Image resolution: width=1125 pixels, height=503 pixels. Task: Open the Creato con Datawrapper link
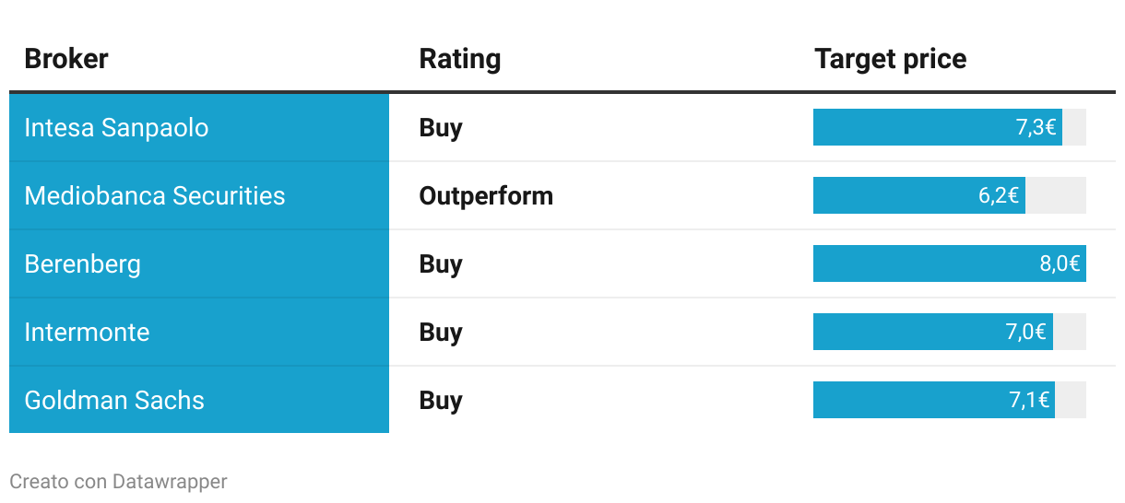pos(118,481)
